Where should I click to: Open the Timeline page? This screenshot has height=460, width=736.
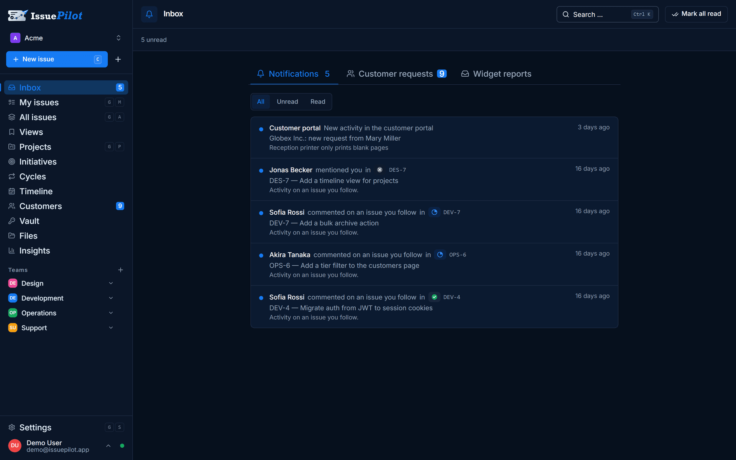[x=66, y=191]
